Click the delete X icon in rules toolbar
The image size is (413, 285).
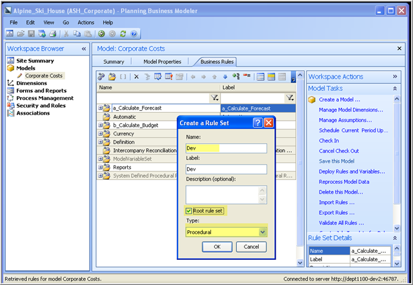pos(136,77)
